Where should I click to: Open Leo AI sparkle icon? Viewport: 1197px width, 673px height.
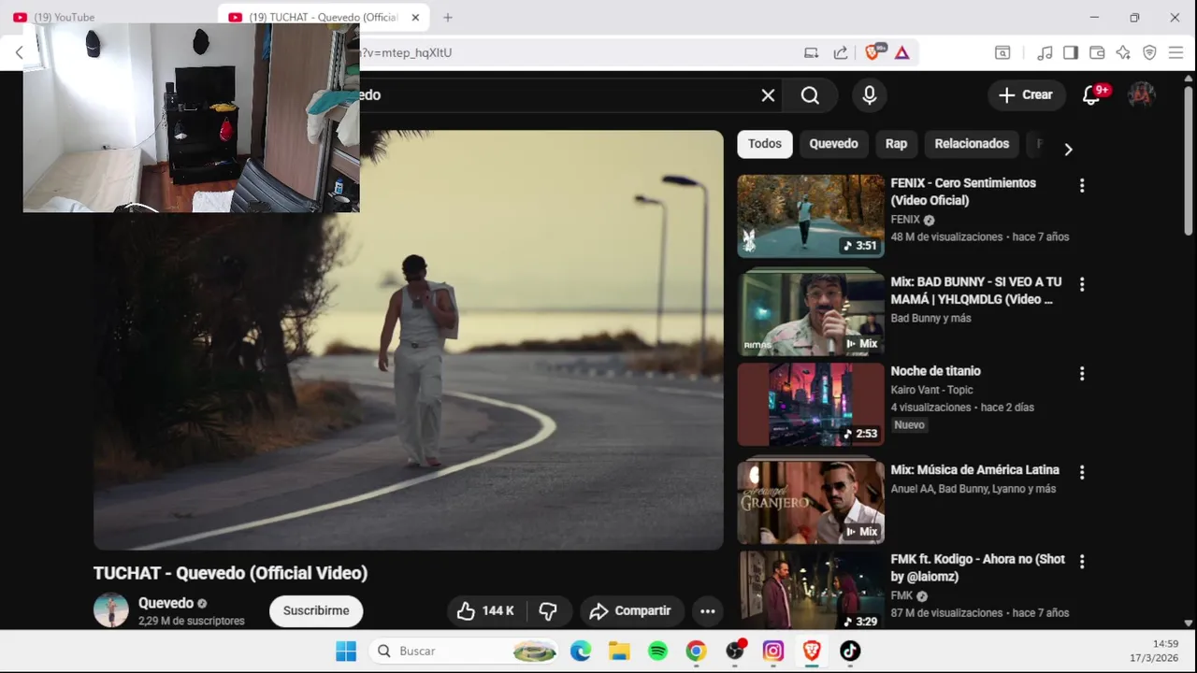coord(1123,52)
